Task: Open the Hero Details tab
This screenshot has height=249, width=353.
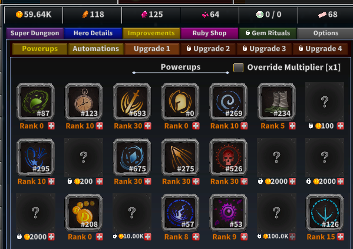Action: [93, 33]
